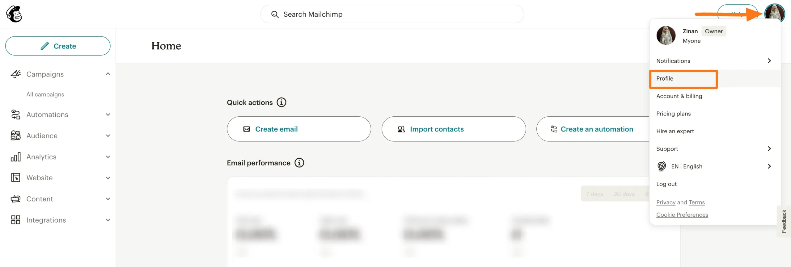Screen dimensions: 791x267
Task: Click the info icon next to Quick actions
Action: coord(281,102)
